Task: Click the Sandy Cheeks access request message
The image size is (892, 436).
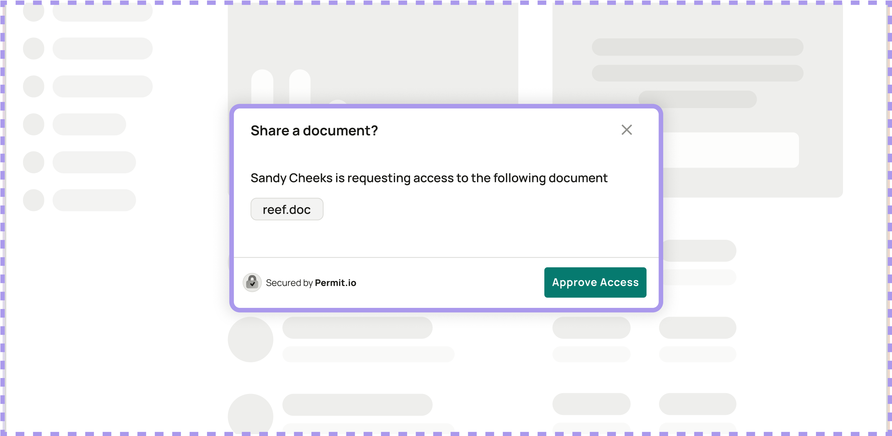Action: click(429, 178)
